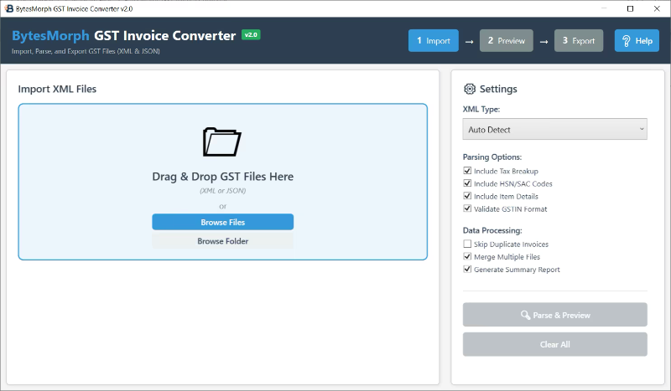This screenshot has height=391, width=671.
Task: Disable Generate Summary Report checkbox
Action: pyautogui.click(x=467, y=270)
